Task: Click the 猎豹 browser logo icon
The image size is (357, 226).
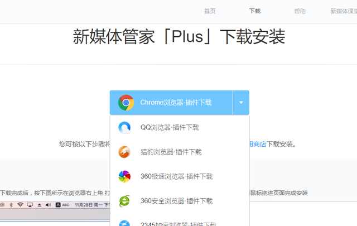Action: 124,152
